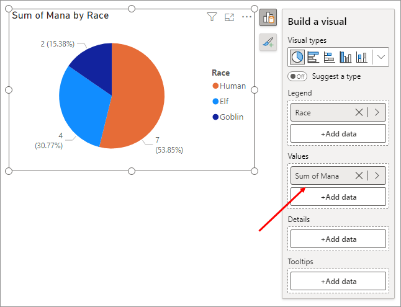Select the pie chart visual type
The width and height of the screenshot is (401, 307).
click(298, 57)
